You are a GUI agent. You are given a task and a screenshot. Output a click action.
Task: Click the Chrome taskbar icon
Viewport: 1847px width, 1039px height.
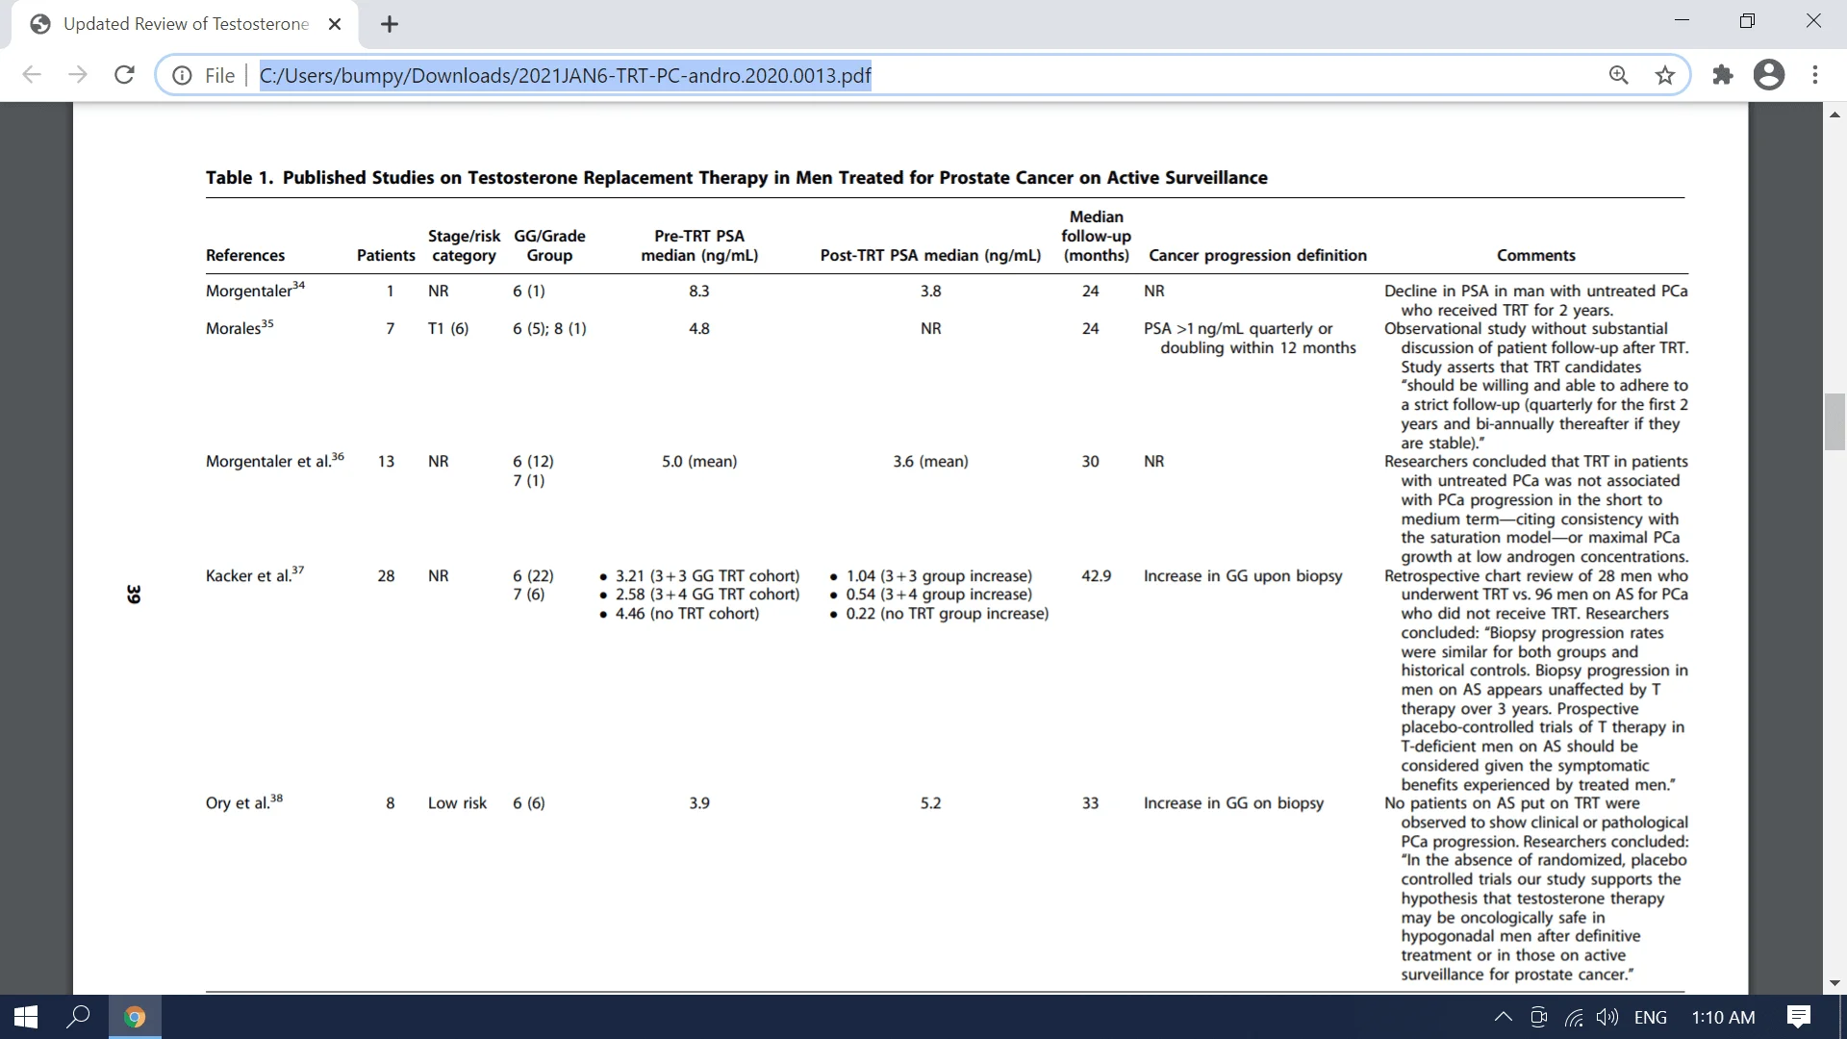tap(135, 1017)
